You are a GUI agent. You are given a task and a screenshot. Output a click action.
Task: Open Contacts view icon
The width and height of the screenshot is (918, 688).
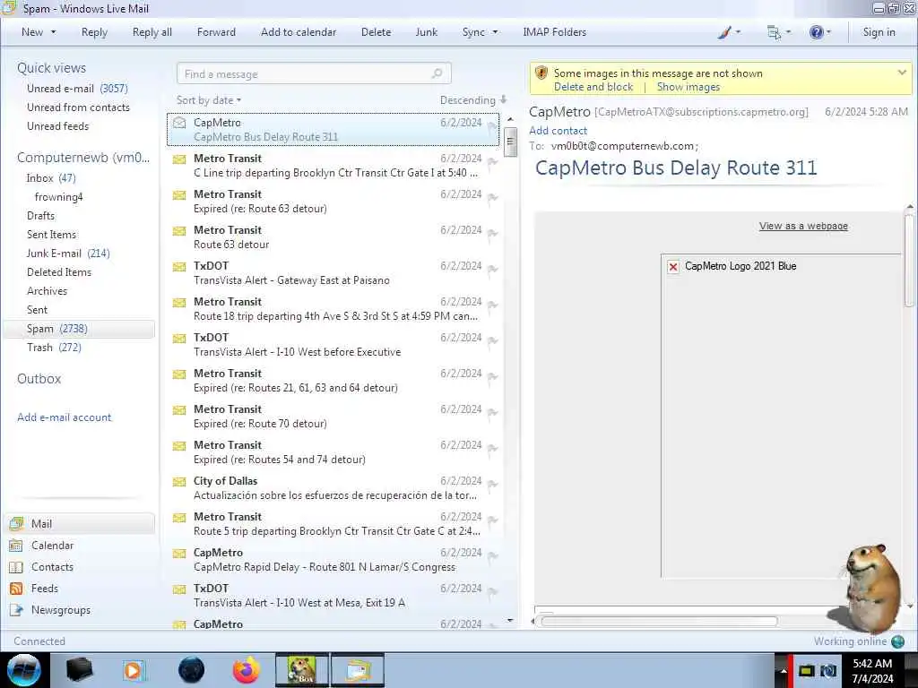point(16,567)
